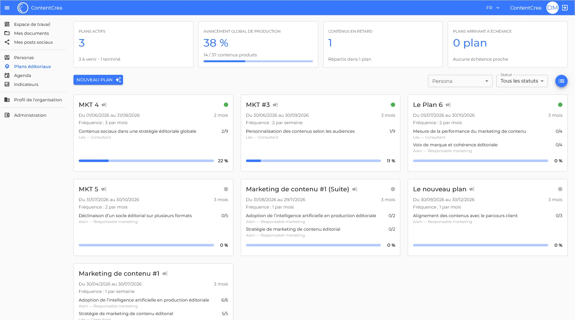Open Administration section

click(30, 115)
